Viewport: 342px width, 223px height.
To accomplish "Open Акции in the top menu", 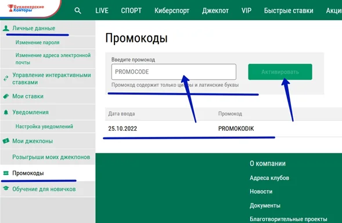I will tap(334, 10).
